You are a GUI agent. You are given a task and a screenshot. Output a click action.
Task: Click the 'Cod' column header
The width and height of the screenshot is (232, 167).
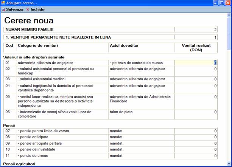(x=9, y=45)
